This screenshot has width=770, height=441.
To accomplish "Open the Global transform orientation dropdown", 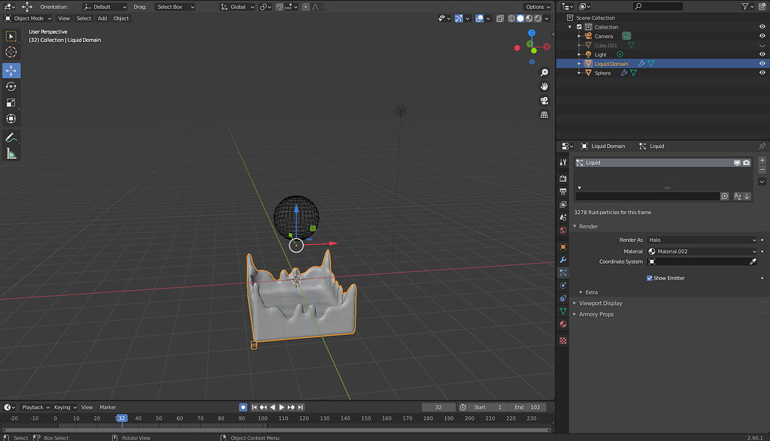I will pos(238,7).
